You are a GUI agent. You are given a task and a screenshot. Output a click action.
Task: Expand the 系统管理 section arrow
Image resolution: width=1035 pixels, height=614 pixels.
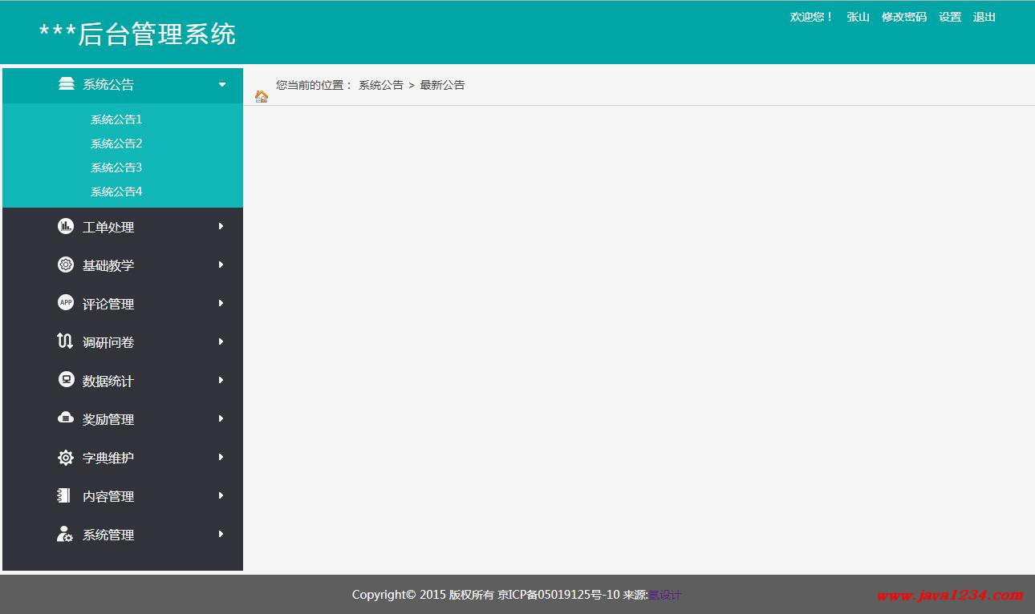[221, 534]
